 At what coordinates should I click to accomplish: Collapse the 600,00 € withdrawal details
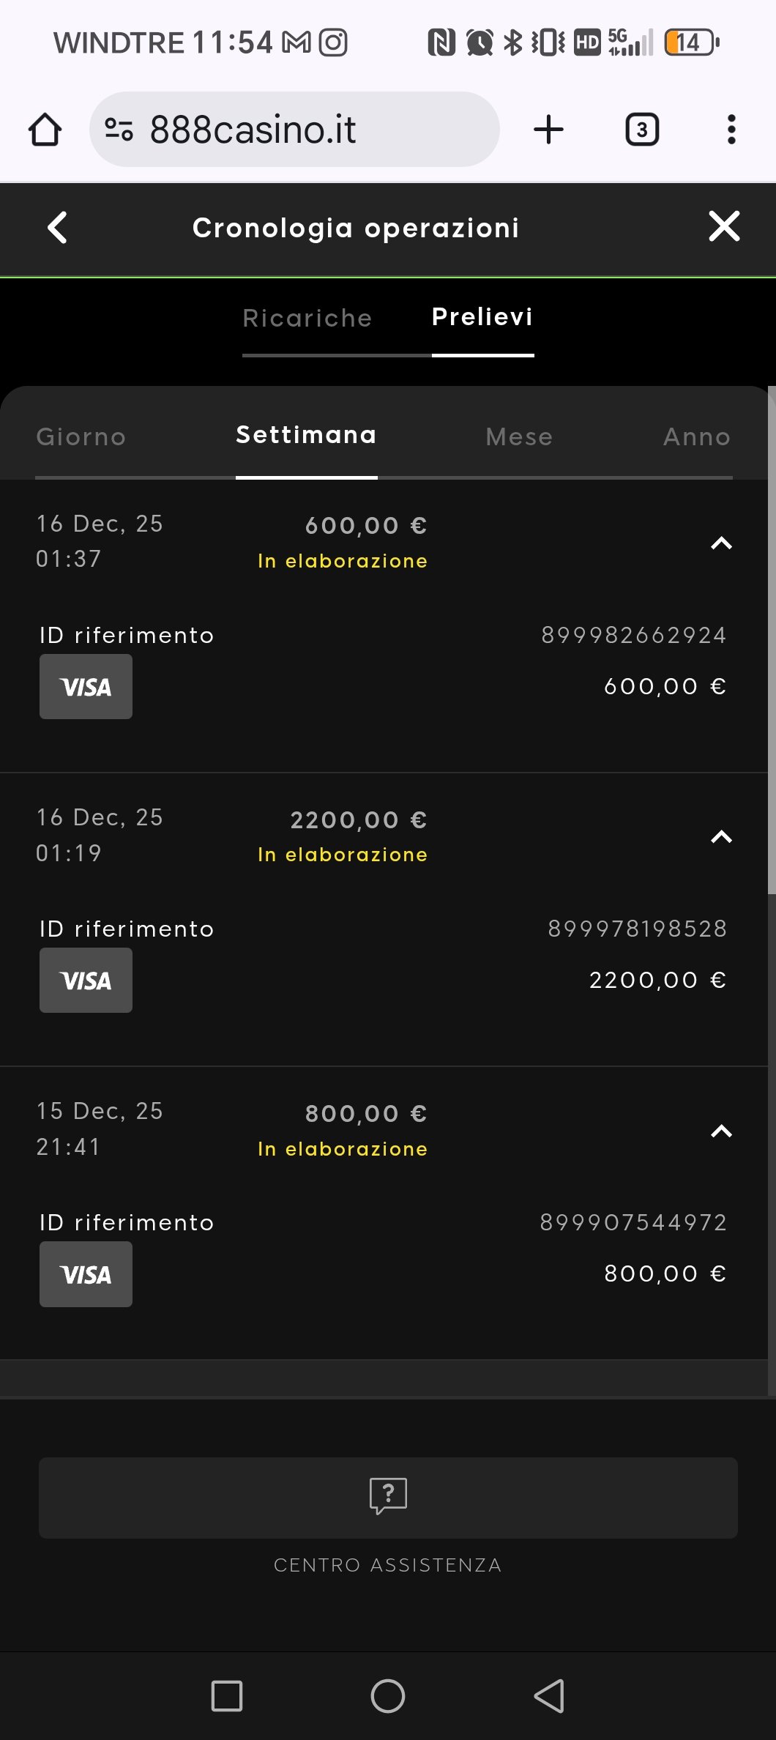[721, 543]
